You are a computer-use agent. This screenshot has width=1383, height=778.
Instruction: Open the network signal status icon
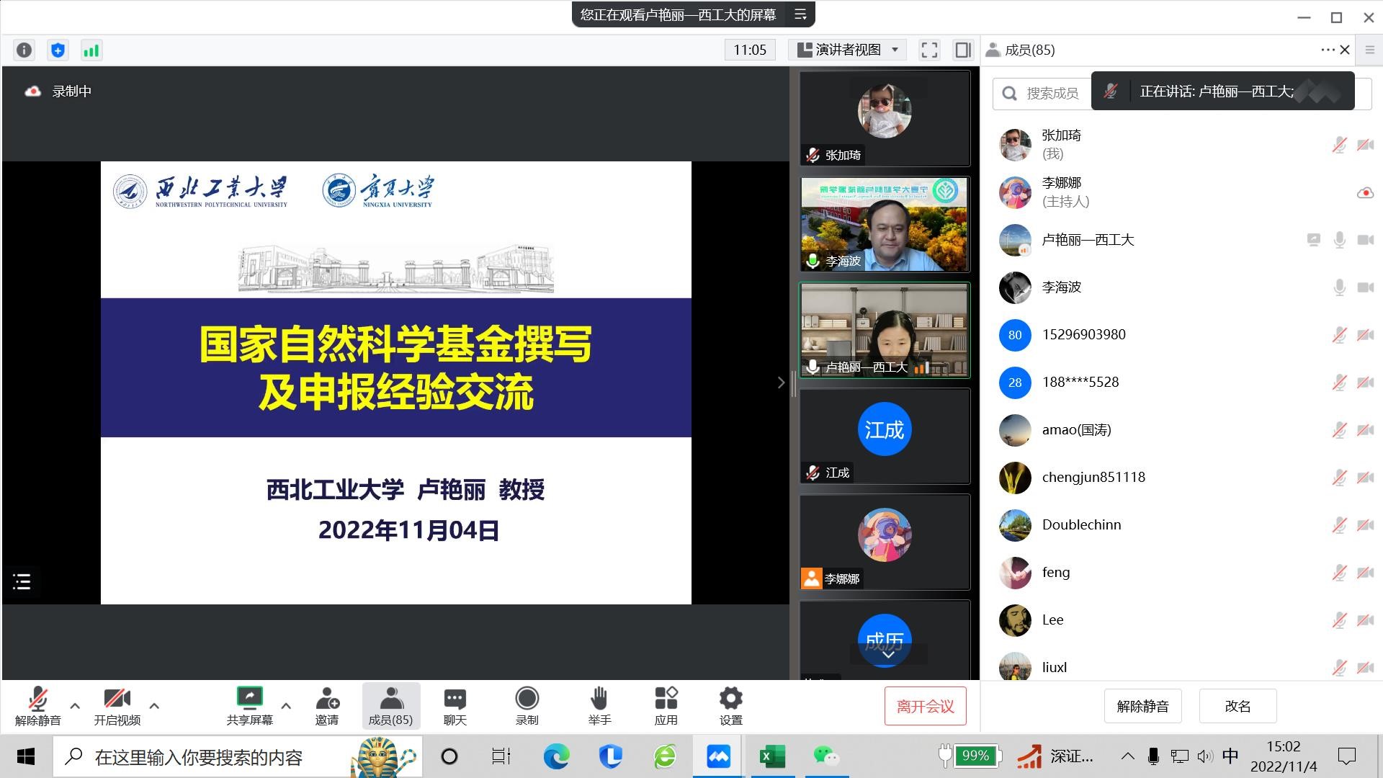(91, 50)
